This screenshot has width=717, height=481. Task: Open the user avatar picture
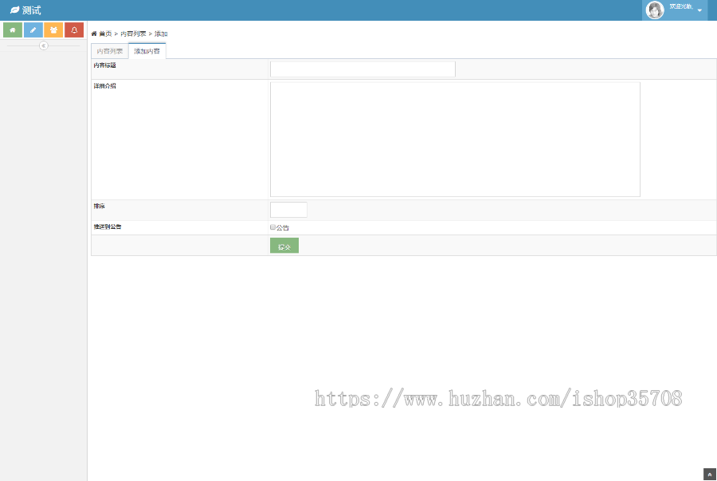pyautogui.click(x=655, y=10)
